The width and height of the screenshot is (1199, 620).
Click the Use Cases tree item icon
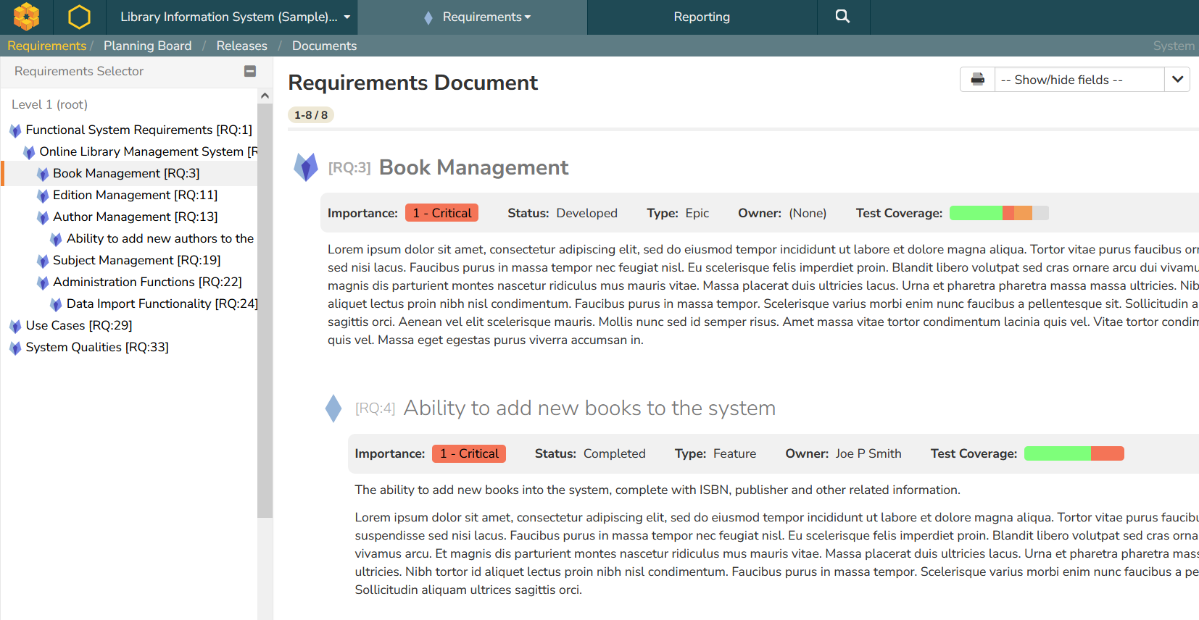15,326
